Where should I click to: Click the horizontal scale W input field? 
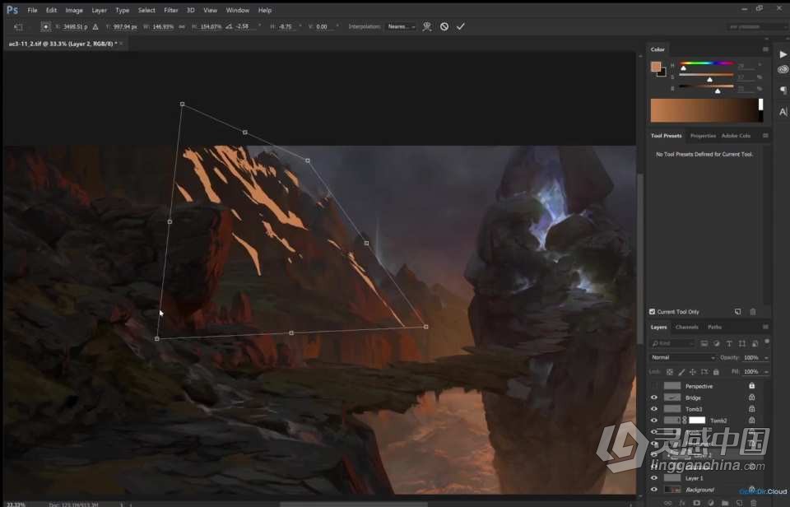(163, 26)
